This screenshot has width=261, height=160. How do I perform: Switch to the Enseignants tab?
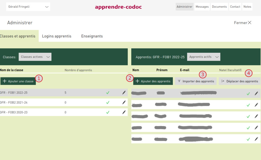pos(92,36)
